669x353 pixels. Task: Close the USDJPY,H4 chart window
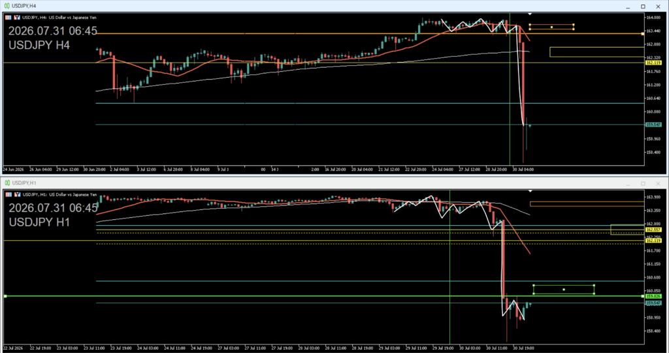click(658, 7)
